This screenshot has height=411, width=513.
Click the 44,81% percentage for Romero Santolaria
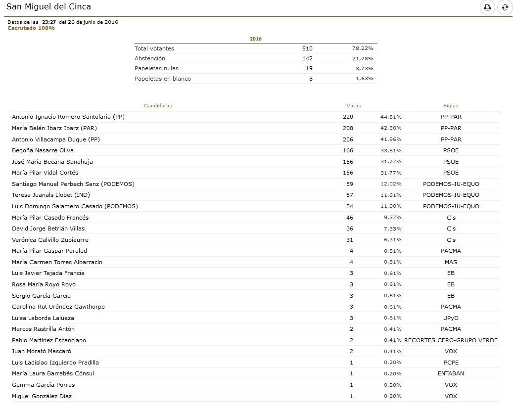(391, 117)
